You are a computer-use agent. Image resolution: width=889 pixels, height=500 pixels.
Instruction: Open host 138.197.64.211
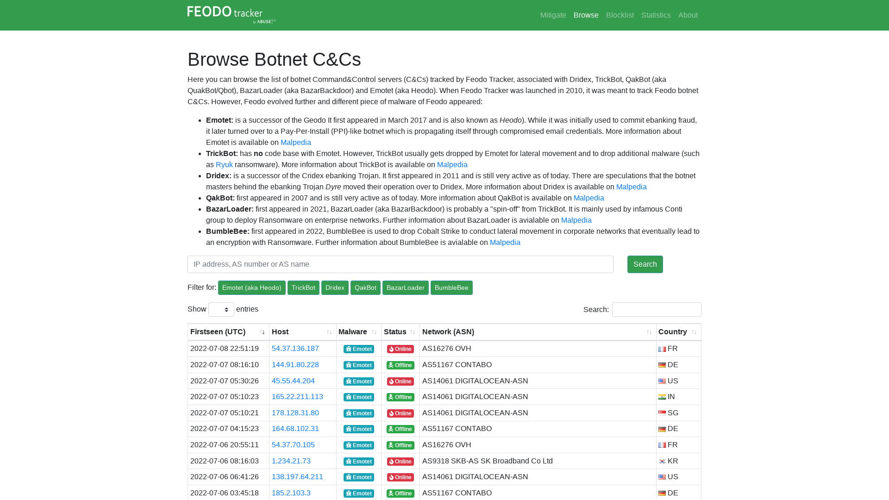coord(297,477)
